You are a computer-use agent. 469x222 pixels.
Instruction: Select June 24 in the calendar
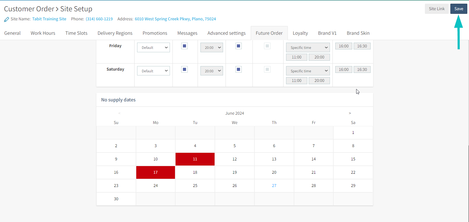point(155,186)
